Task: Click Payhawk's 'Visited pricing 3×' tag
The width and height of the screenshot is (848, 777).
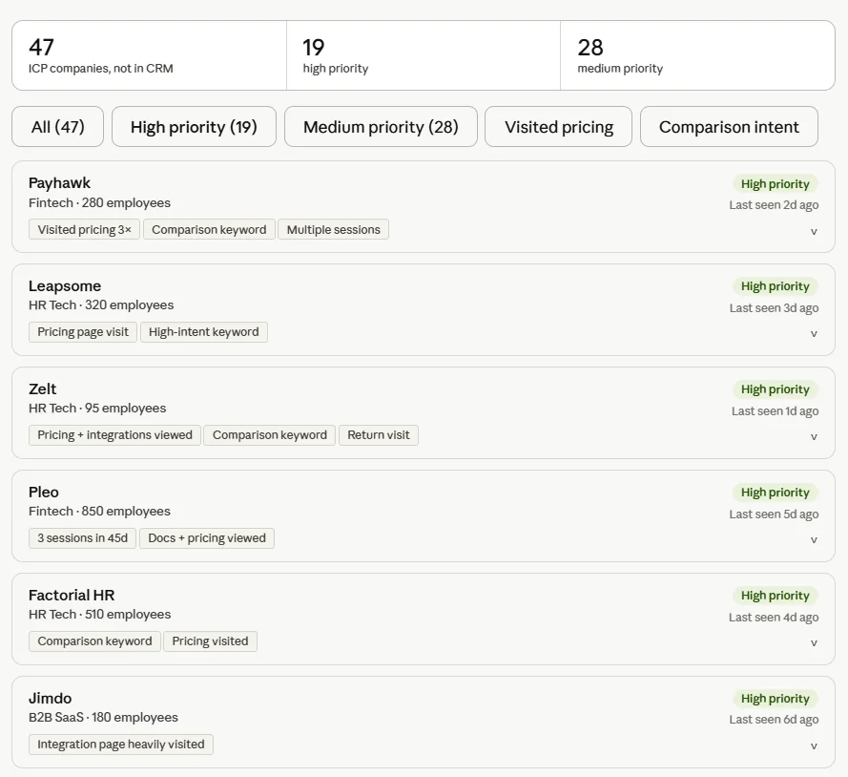Action: [x=84, y=229]
